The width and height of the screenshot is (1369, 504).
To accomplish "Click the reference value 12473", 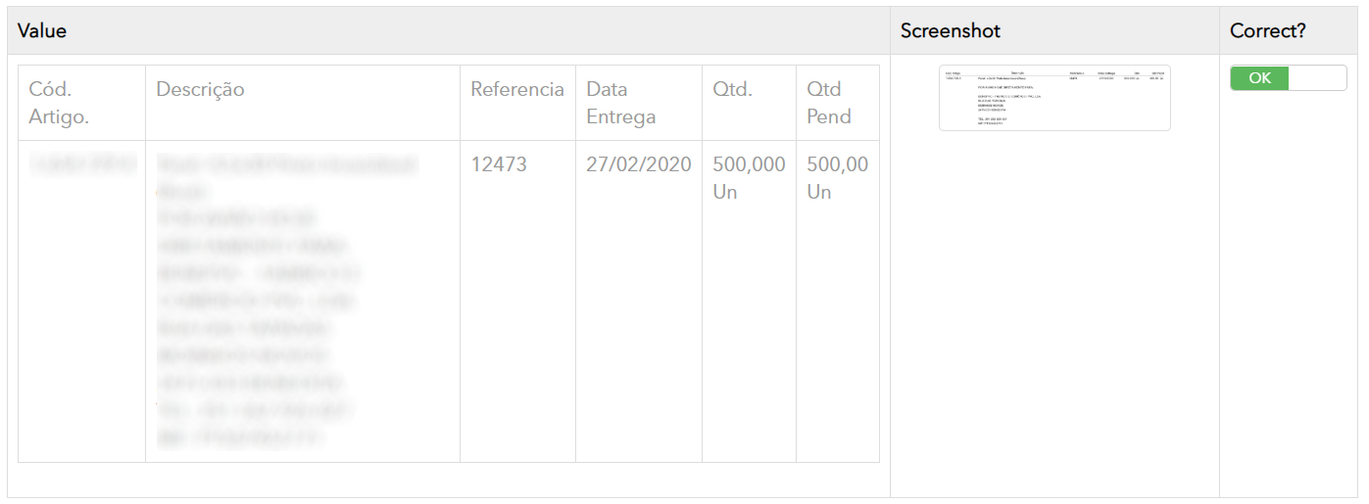I will coord(499,164).
